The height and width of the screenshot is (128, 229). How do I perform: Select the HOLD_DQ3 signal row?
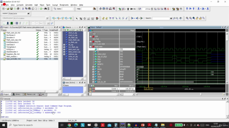click(x=102, y=54)
